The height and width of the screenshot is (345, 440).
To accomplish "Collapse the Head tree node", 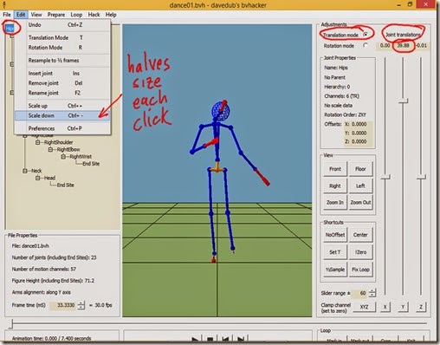I will (37, 178).
